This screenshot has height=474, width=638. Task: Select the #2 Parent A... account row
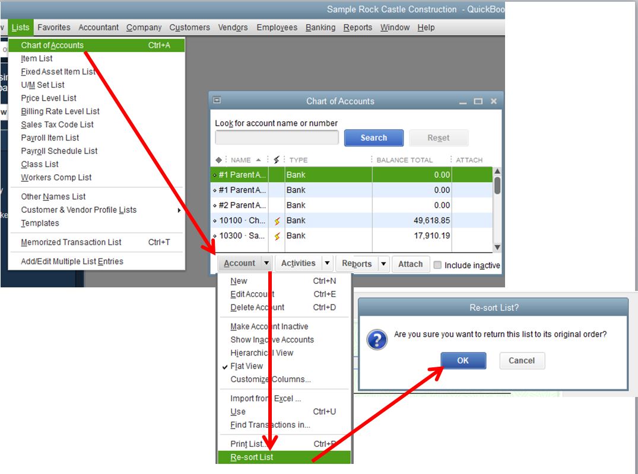(x=351, y=205)
